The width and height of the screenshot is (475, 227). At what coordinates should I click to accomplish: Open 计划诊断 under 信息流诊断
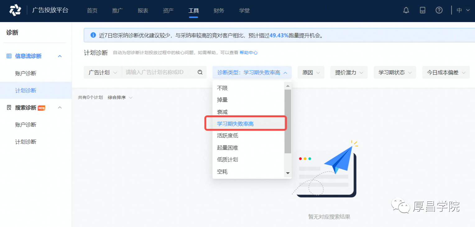[36, 90]
